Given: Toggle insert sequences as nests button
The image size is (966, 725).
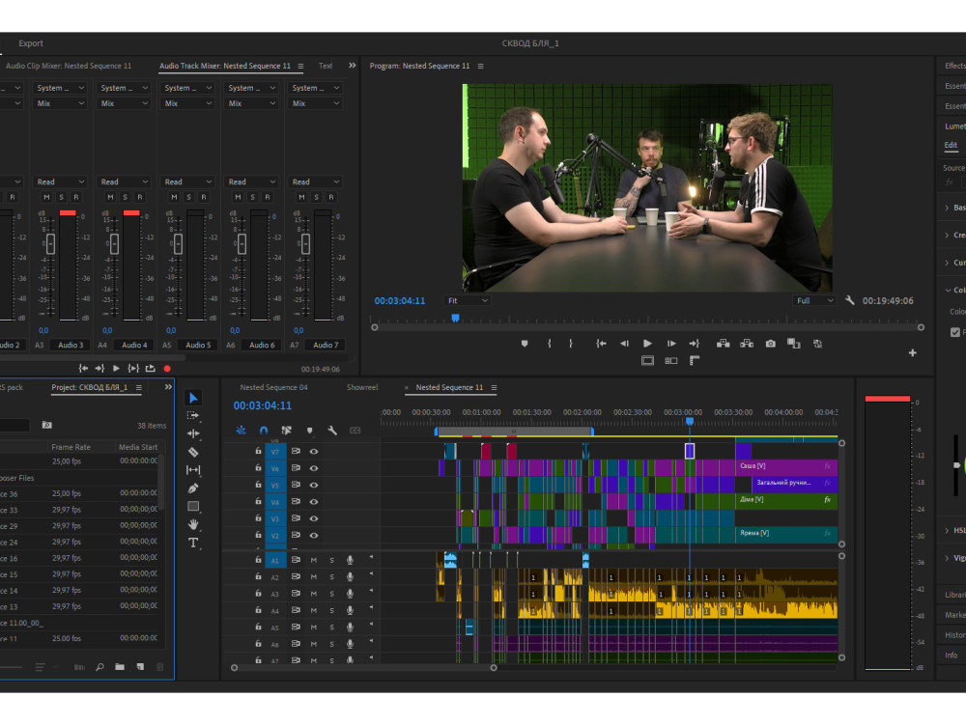Looking at the screenshot, I should (241, 431).
